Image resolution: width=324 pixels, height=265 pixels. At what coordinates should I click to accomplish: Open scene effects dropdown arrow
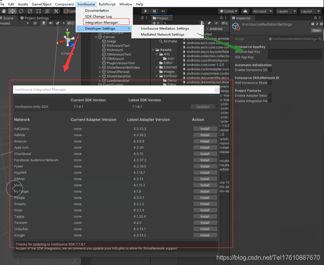click(x=63, y=23)
